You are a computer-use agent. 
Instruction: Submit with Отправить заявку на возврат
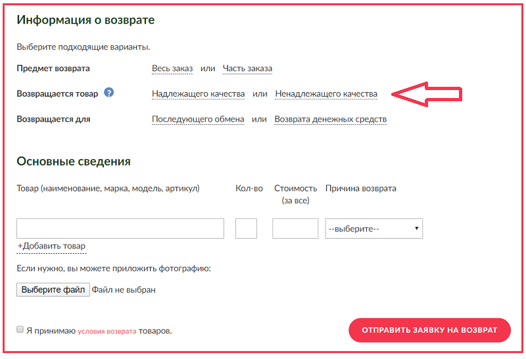coord(429,330)
